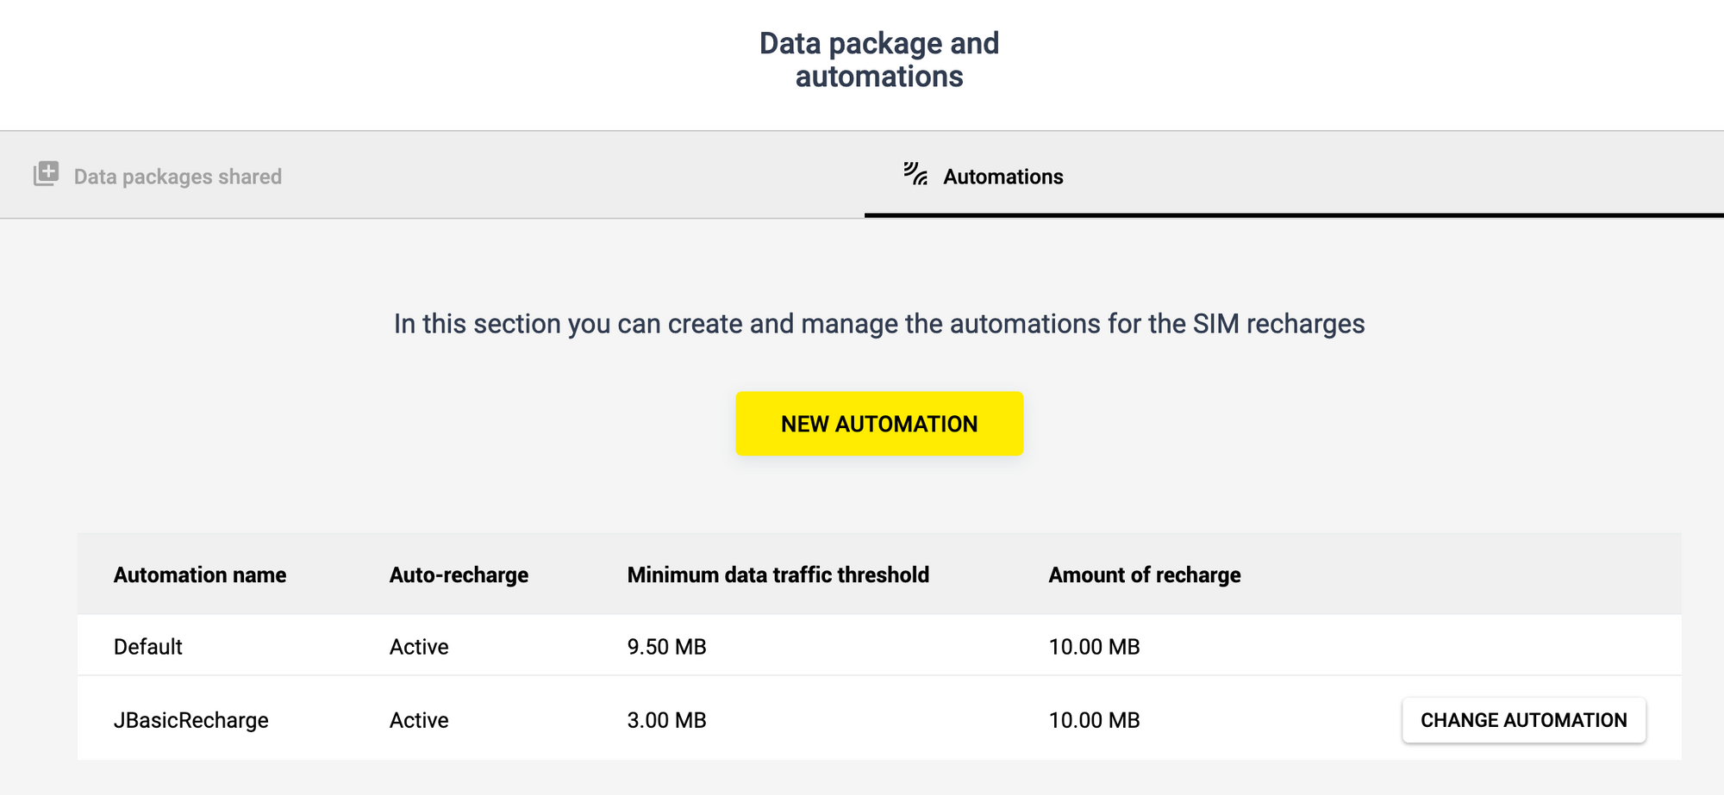The height and width of the screenshot is (795, 1724).
Task: Click 10.00 MB recharge in Default row
Action: point(1095,647)
